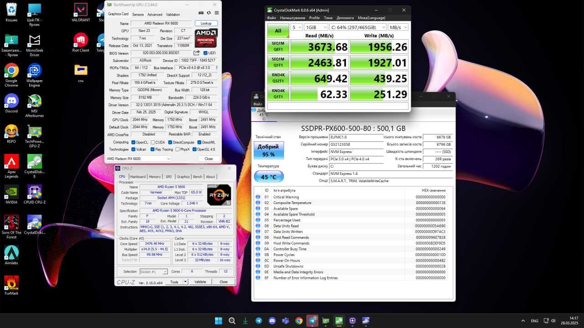The height and width of the screenshot is (328, 584).
Task: Show hidden system tray icons chevron
Action: (522, 321)
